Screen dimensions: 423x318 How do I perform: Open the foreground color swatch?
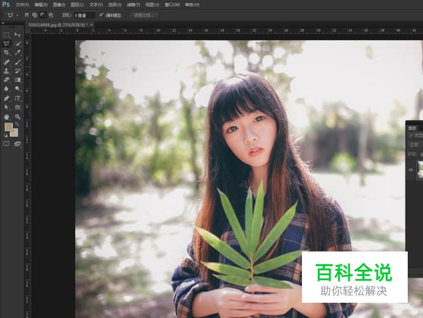click(x=9, y=127)
